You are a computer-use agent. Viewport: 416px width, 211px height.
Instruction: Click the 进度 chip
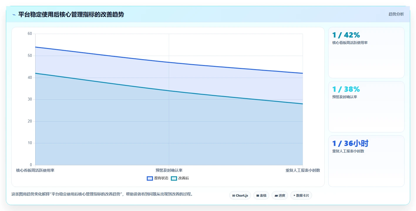[280, 195]
